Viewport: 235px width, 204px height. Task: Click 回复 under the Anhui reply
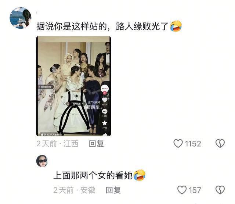point(113,190)
